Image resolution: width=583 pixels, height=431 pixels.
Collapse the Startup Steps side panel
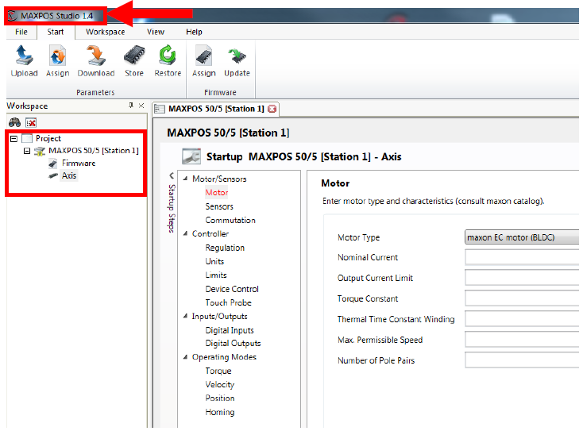(172, 175)
